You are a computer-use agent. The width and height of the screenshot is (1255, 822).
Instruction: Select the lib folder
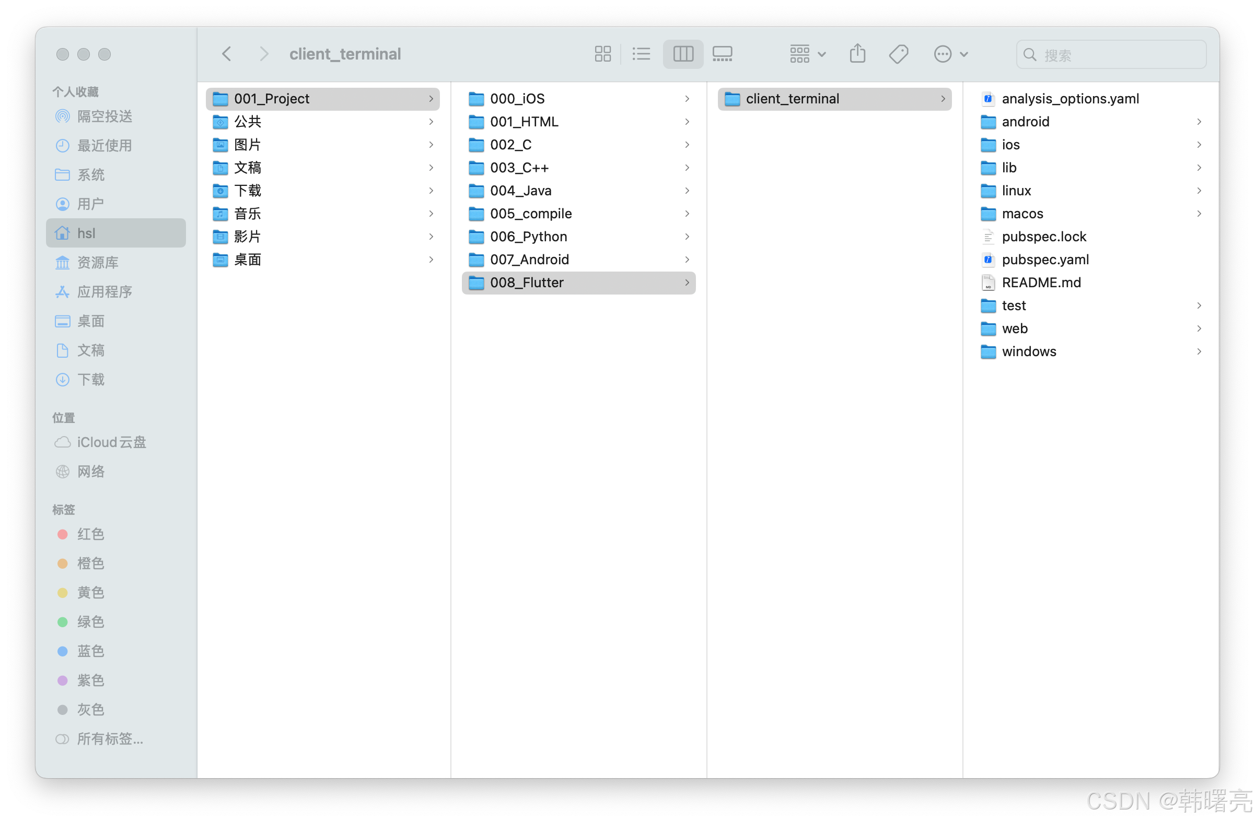point(1090,168)
